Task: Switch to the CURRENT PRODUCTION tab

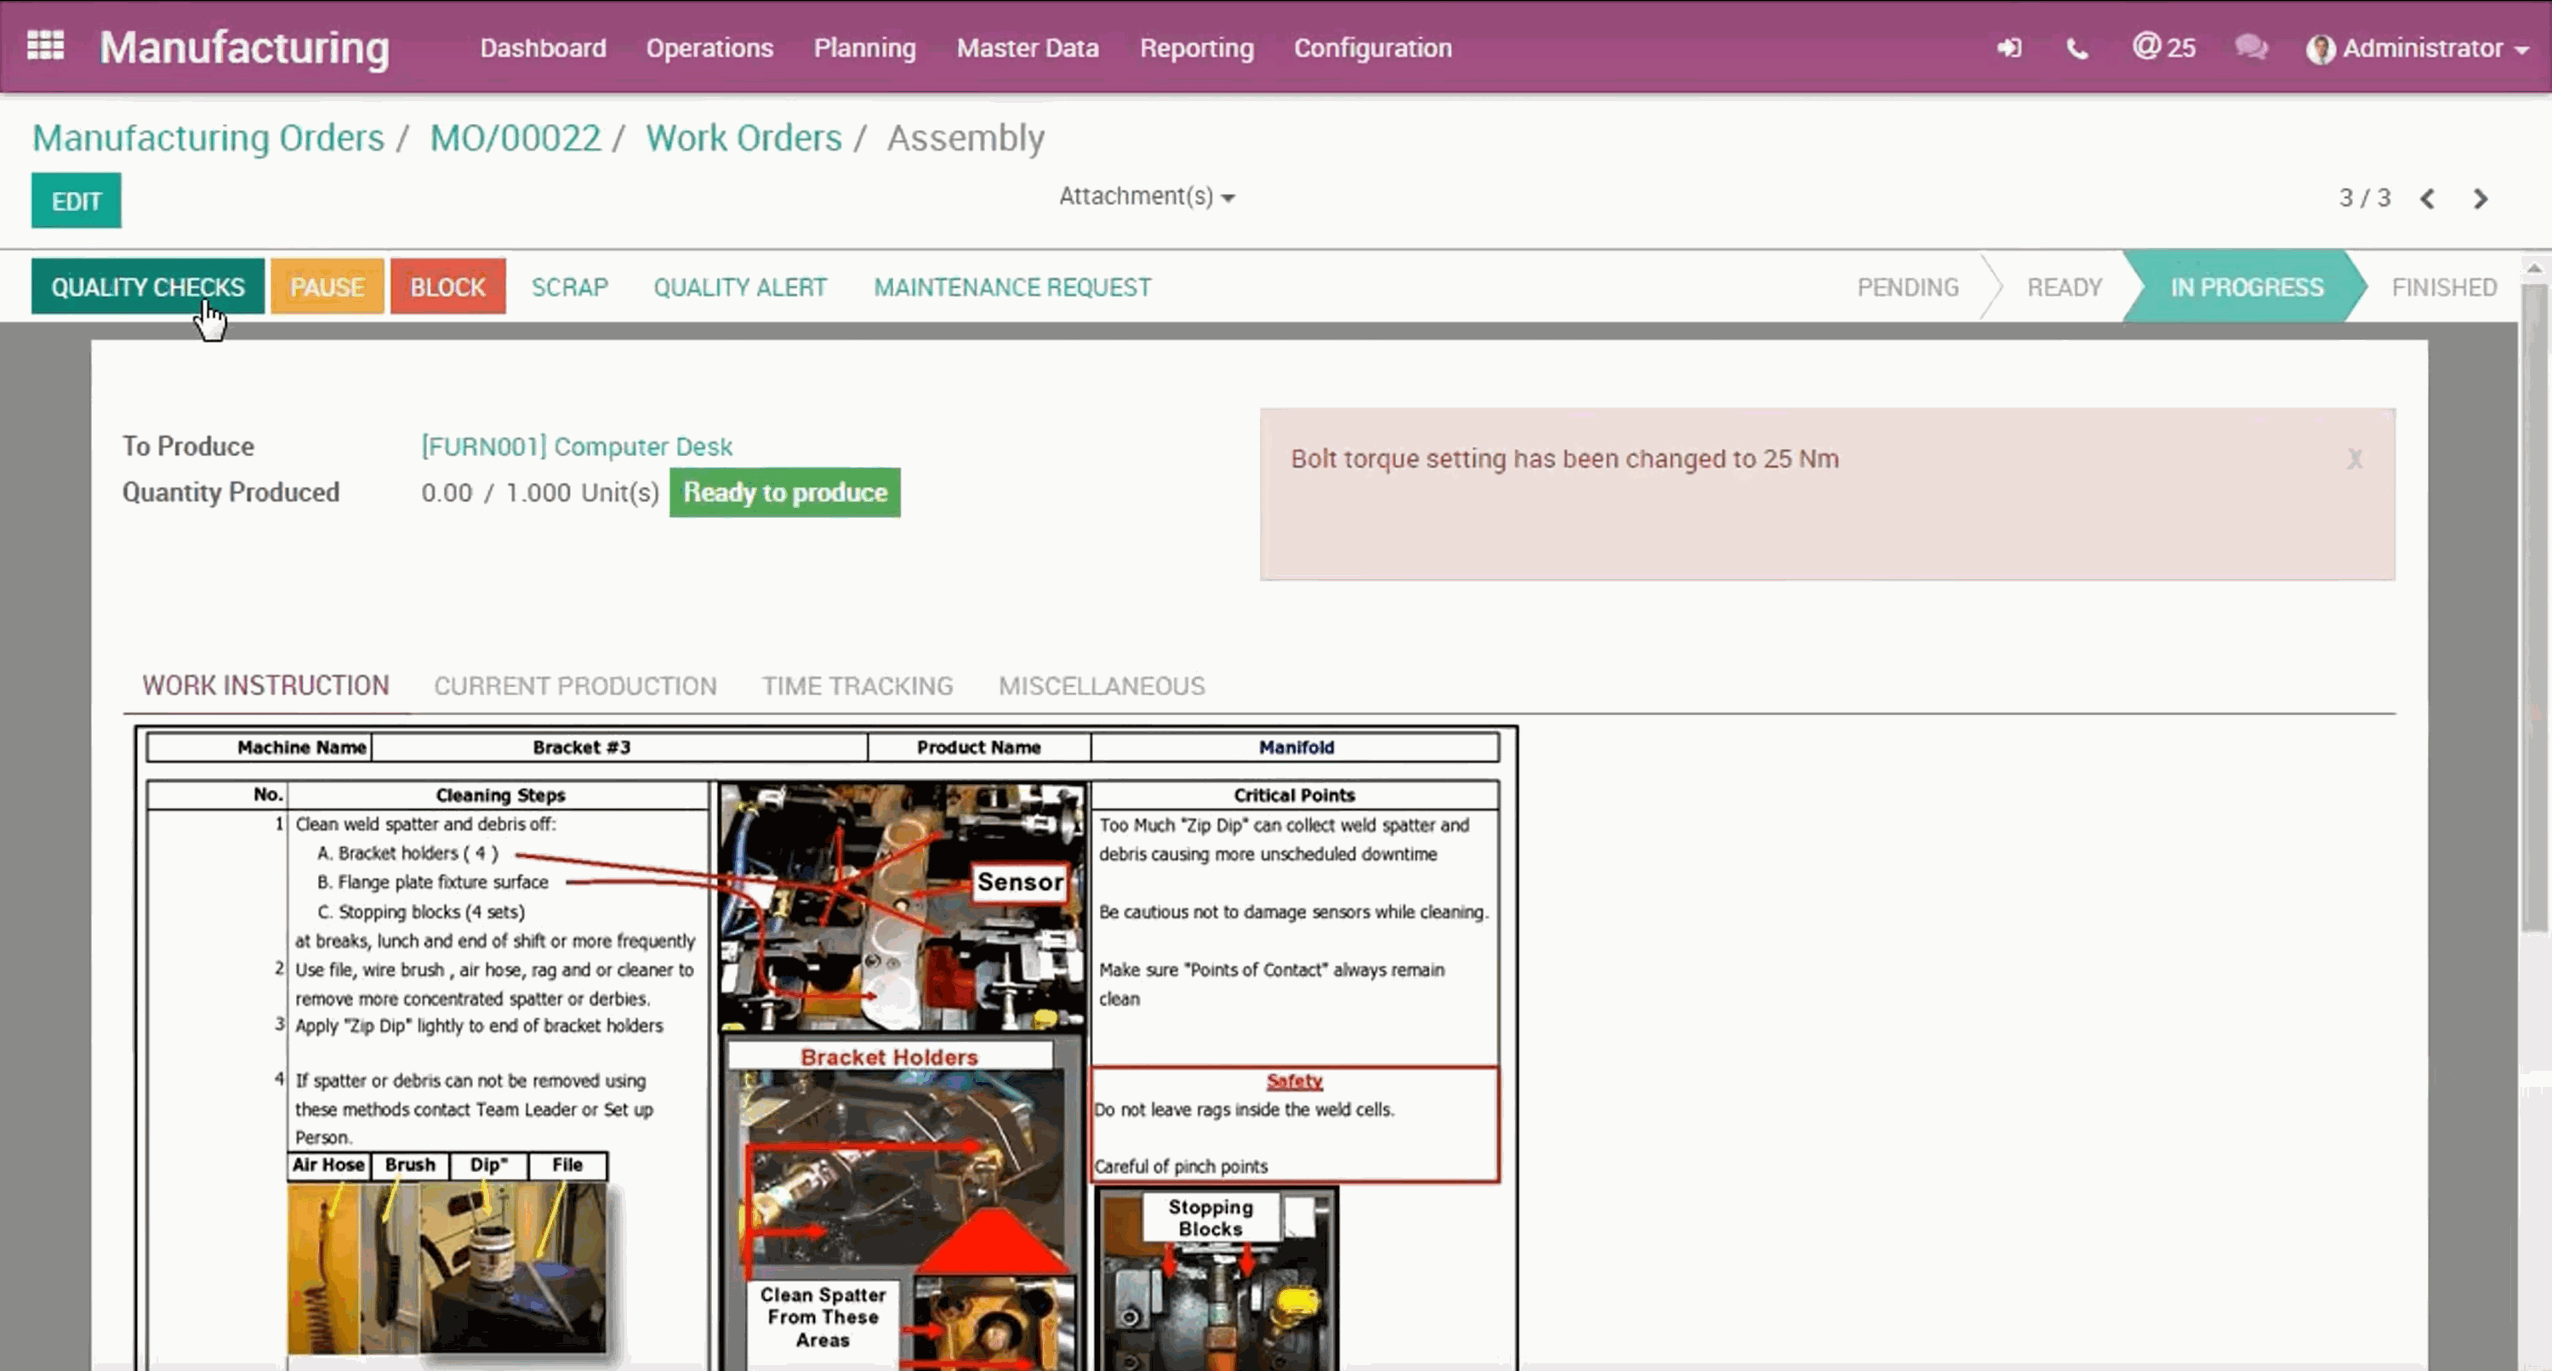Action: tap(574, 685)
